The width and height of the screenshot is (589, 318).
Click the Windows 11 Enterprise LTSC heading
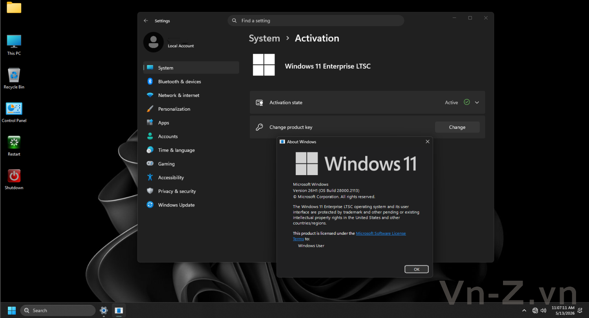coord(327,66)
